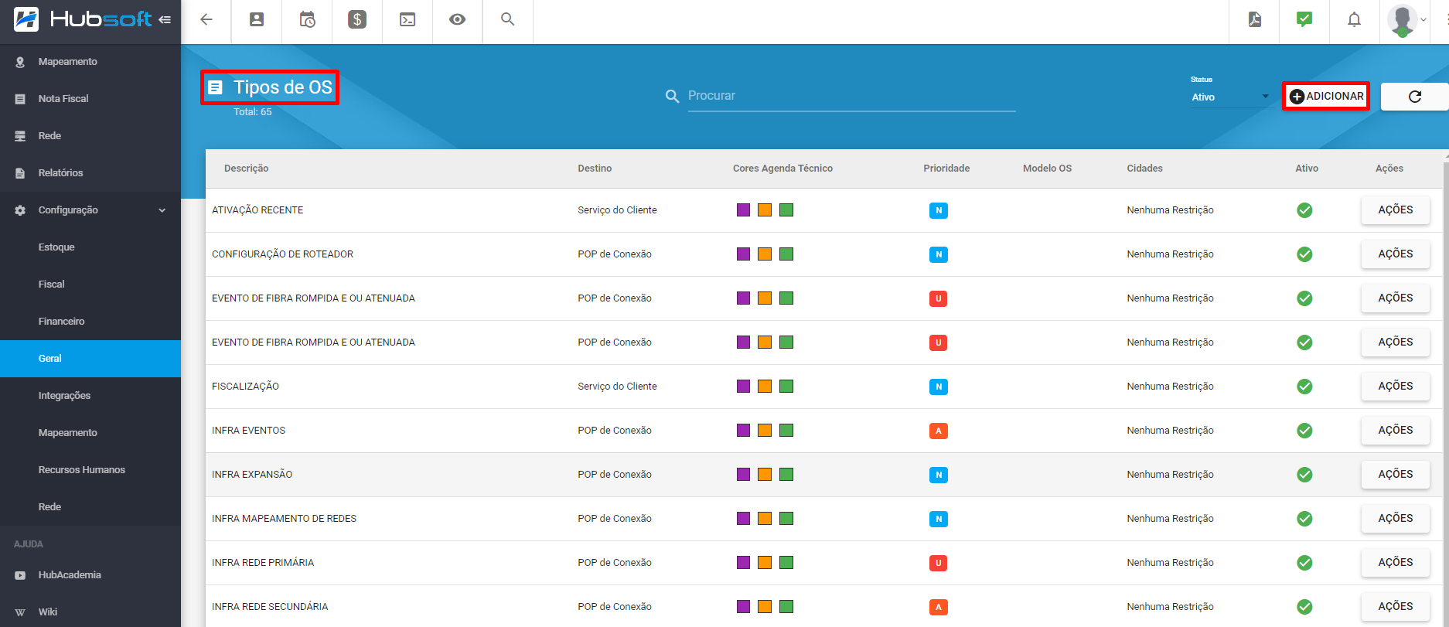
Task: Click Serviço do Cliente in FISCALIZAÇÃO row
Action: tap(617, 387)
